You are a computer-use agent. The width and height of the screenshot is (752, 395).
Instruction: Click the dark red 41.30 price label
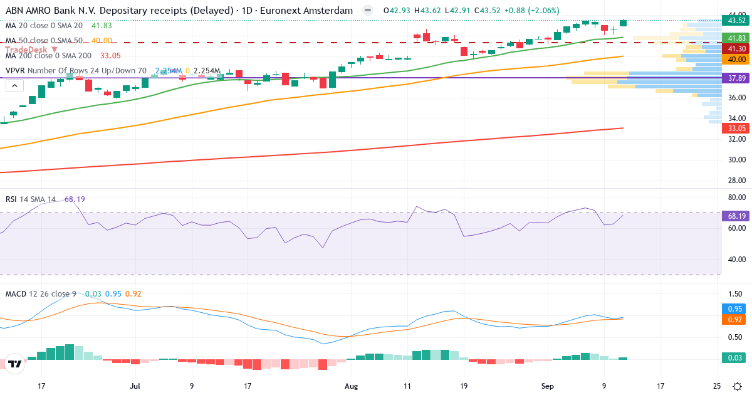pyautogui.click(x=736, y=48)
